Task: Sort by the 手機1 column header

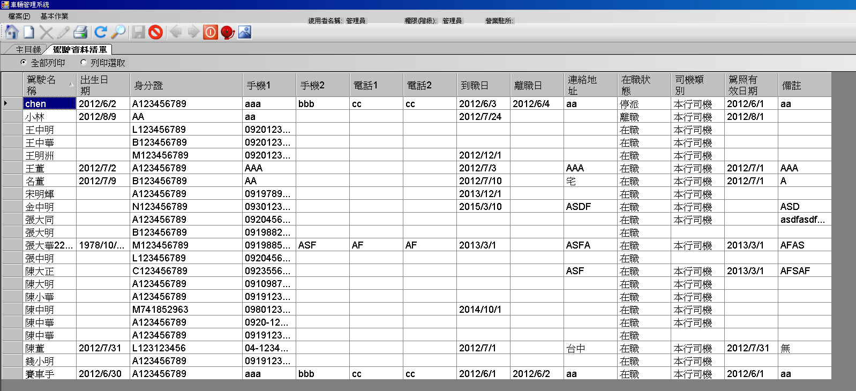Action: (269, 85)
